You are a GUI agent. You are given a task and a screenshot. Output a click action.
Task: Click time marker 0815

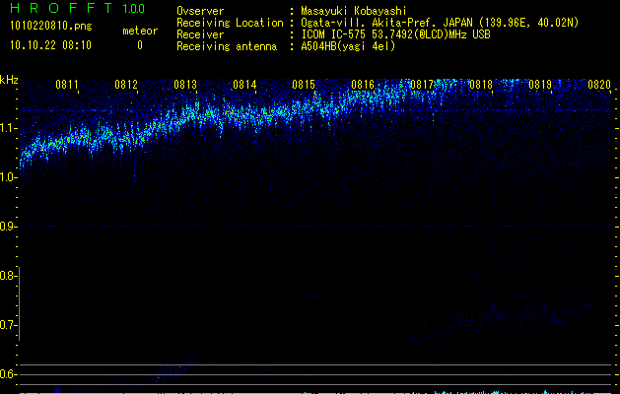[304, 85]
